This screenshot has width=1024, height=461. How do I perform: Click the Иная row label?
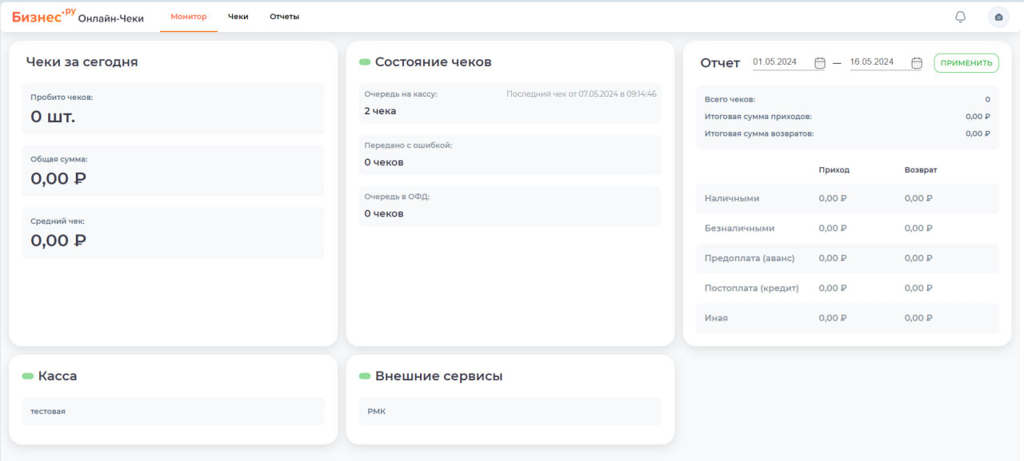[x=716, y=318]
